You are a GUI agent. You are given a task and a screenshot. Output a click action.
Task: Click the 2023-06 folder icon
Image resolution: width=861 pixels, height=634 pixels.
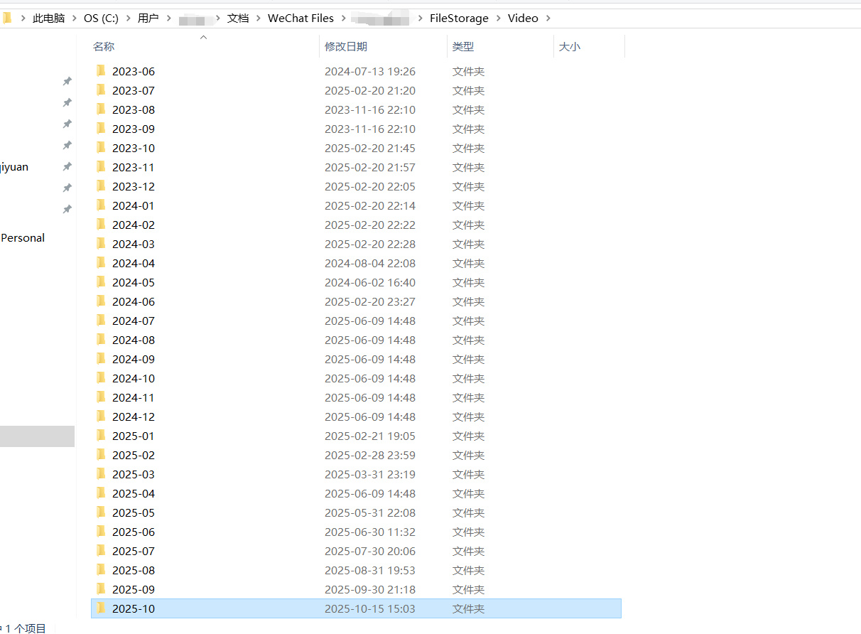101,70
